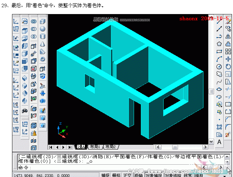
Task: Toggle 捕捉 snap mode in status bar
Action: pos(105,175)
